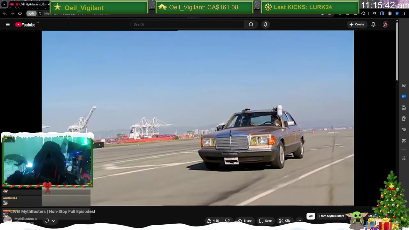
Task: Open the MythBusters channel name link
Action: tap(24, 219)
